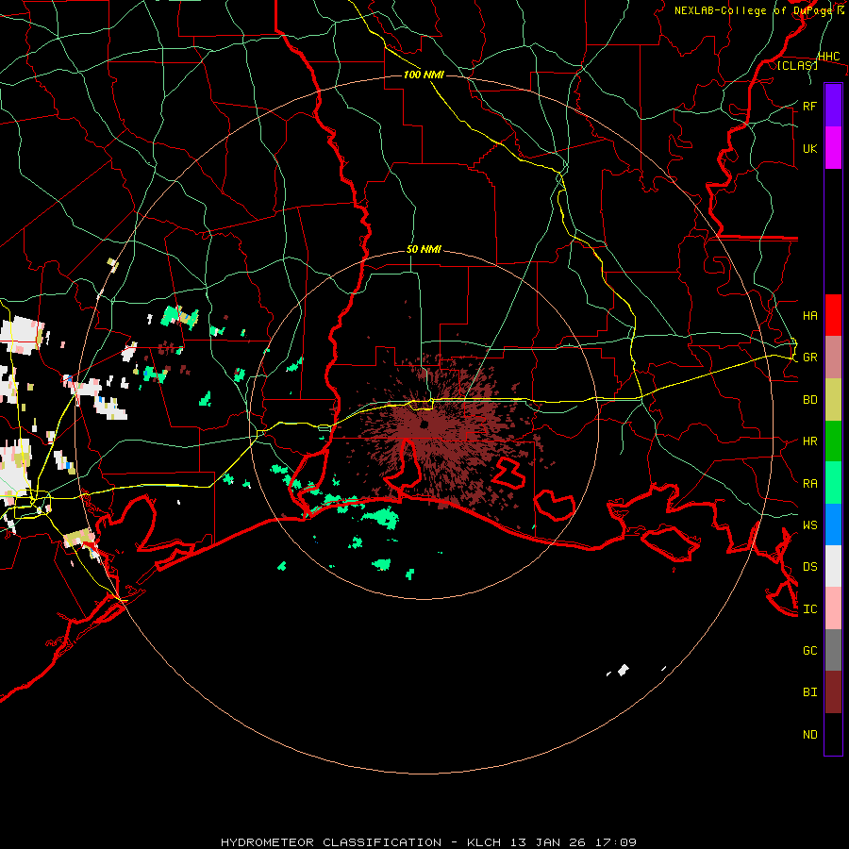The width and height of the screenshot is (849, 849).
Task: Click the IC pink legend swatch
Action: 833,608
